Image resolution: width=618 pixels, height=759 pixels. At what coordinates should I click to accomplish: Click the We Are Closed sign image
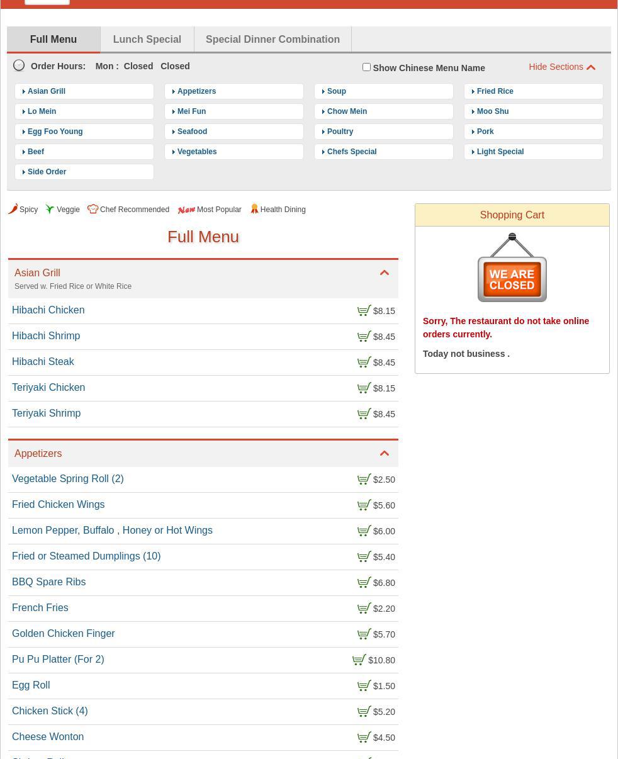tap(512, 268)
